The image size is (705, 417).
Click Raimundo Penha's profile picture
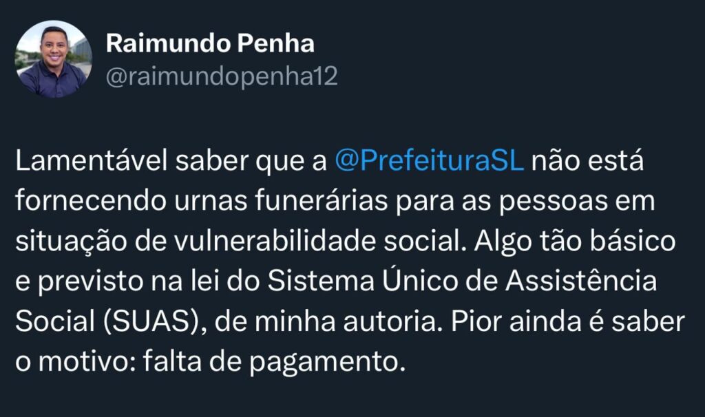click(x=53, y=59)
